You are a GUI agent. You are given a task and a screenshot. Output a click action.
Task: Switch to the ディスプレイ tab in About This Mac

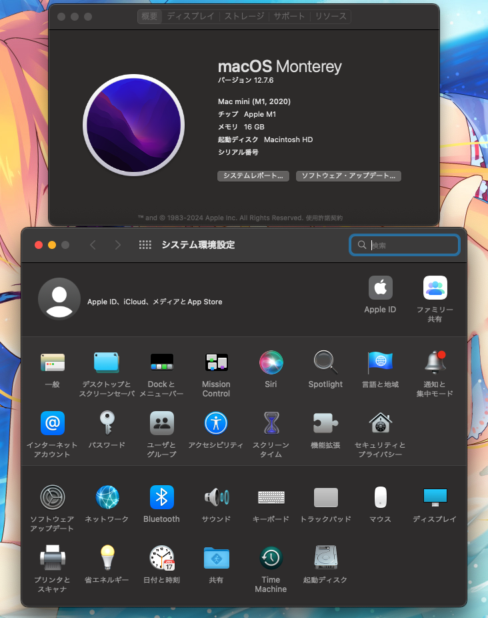point(191,16)
